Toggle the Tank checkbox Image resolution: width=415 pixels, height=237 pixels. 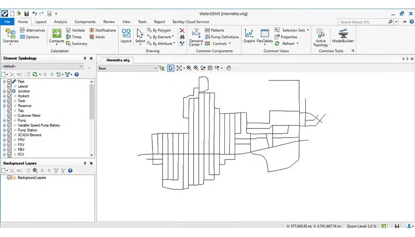click(10, 101)
